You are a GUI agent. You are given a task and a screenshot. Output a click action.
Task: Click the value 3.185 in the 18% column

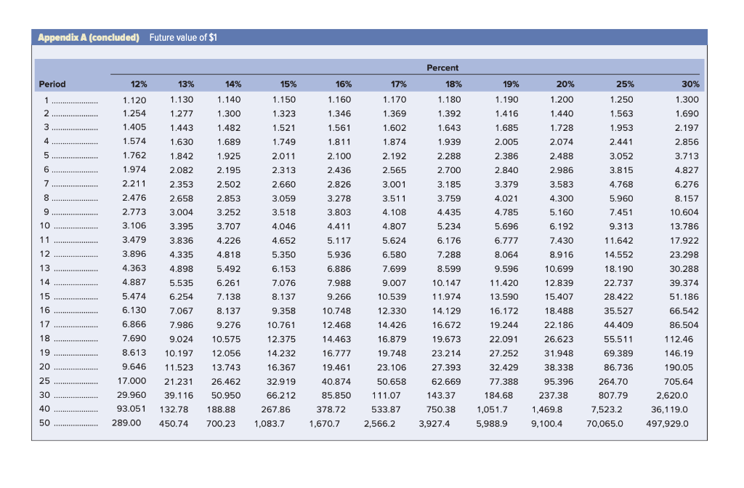tap(449, 185)
